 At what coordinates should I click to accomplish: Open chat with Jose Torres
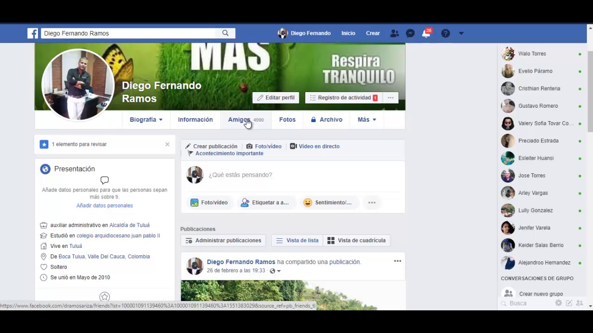pos(541,176)
